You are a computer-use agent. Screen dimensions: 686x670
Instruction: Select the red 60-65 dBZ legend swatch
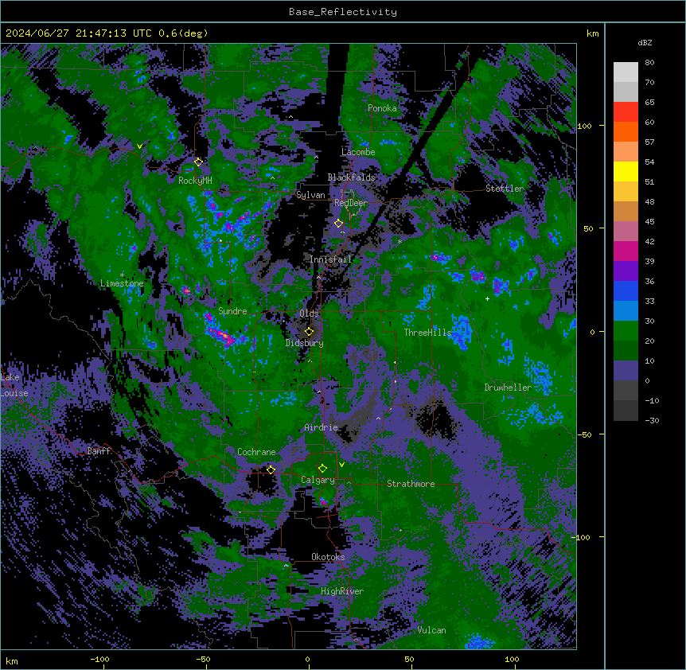626,112
